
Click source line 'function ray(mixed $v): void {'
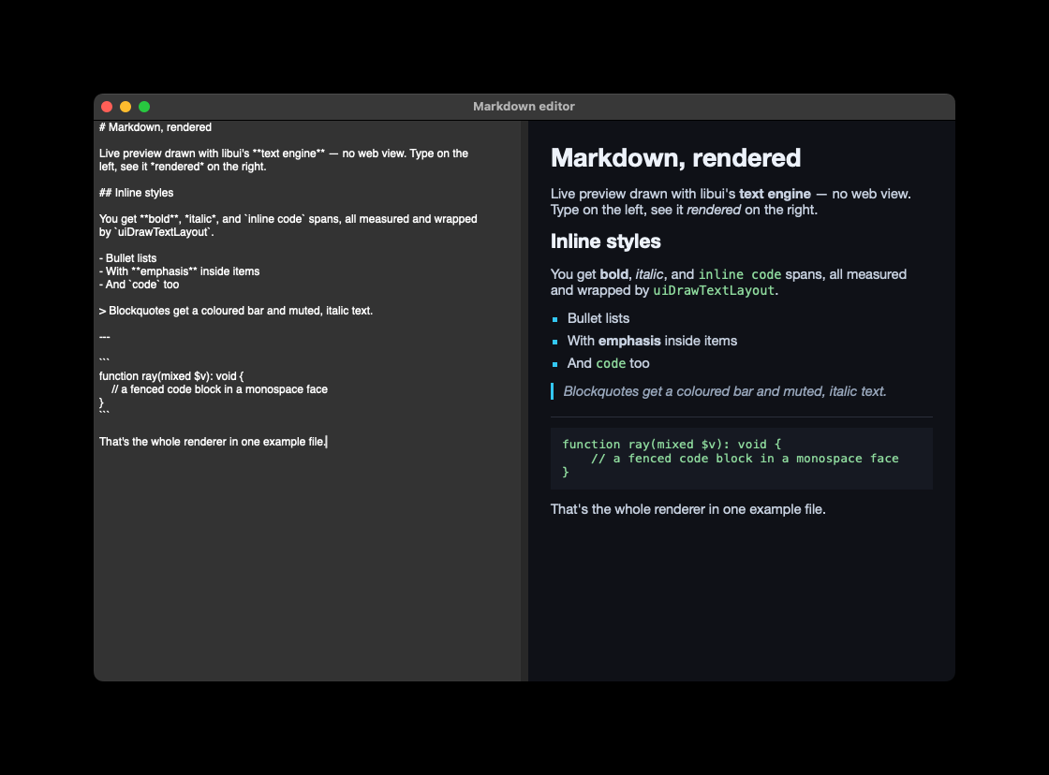pos(171,375)
